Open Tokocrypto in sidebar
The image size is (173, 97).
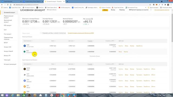[7, 60]
